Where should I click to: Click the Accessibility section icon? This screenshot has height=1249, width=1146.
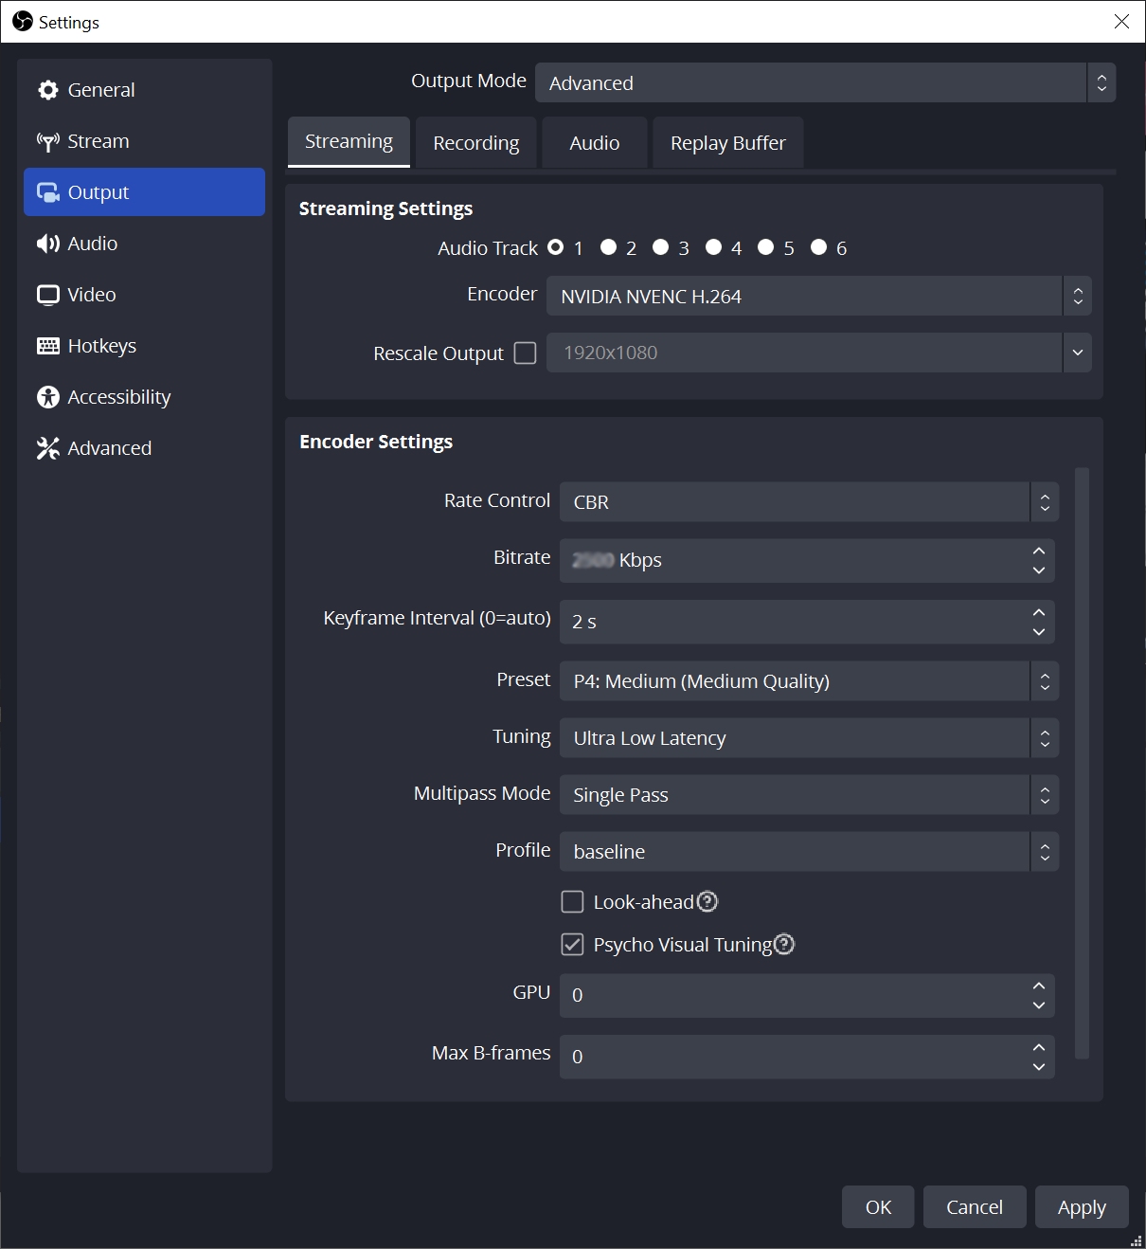pyautogui.click(x=47, y=396)
